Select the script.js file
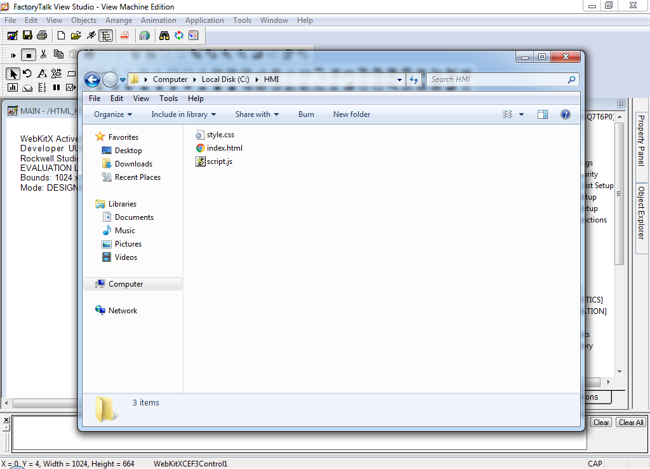The height and width of the screenshot is (469, 650). pyautogui.click(x=214, y=161)
